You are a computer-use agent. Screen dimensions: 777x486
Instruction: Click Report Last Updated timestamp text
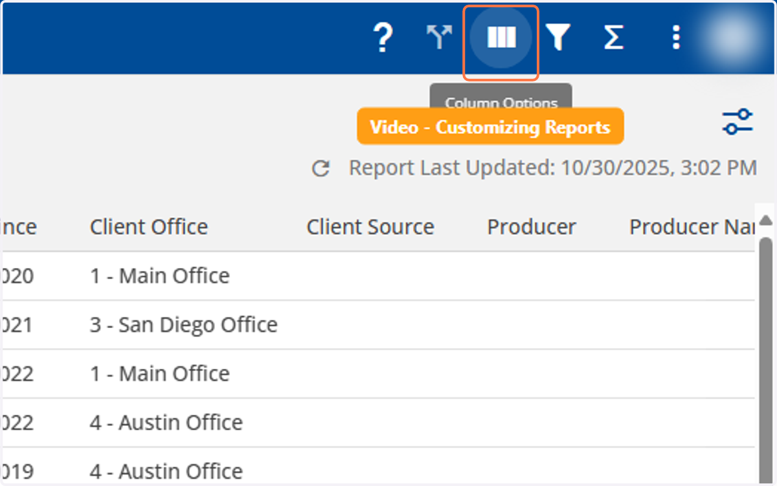553,168
